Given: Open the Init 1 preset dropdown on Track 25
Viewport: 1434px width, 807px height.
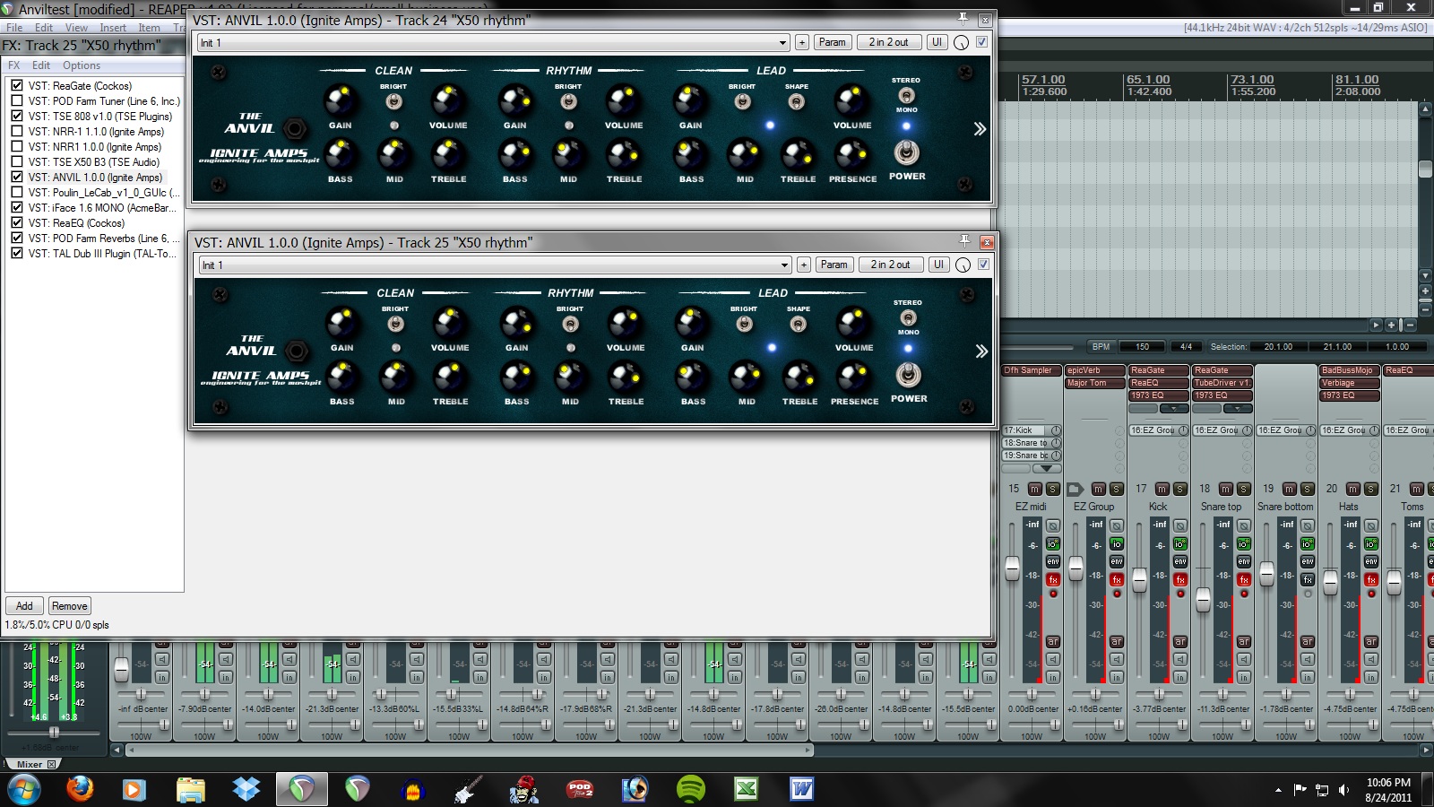Looking at the screenshot, I should coord(784,265).
